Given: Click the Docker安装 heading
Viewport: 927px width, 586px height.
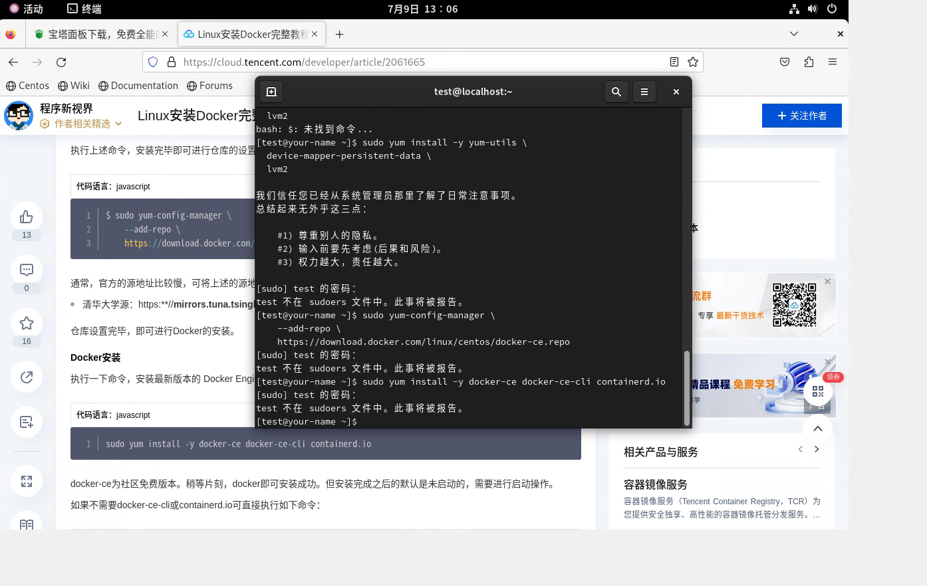Looking at the screenshot, I should (96, 357).
